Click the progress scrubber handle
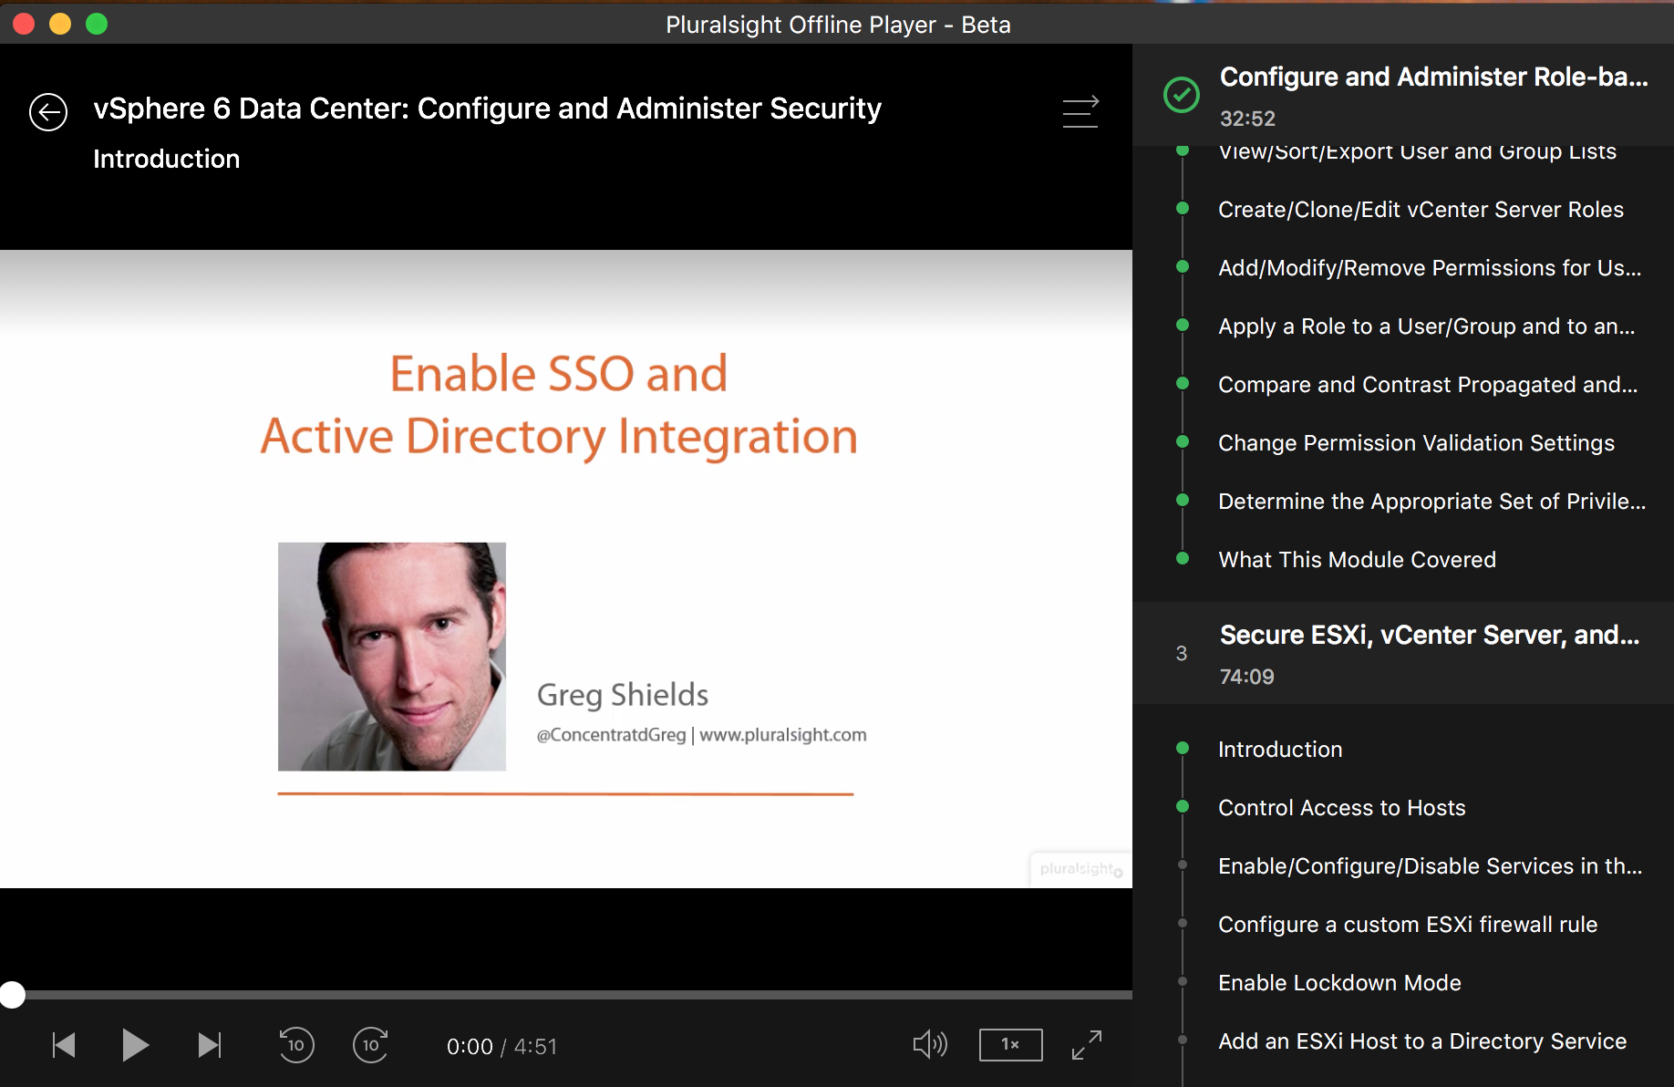The width and height of the screenshot is (1674, 1087). click(x=12, y=995)
